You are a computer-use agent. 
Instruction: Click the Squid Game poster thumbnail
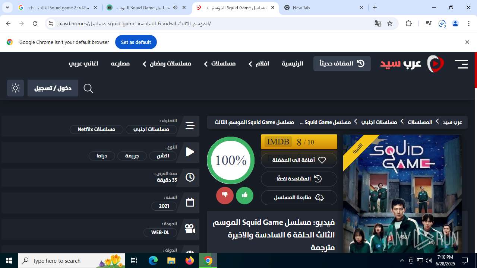pyautogui.click(x=402, y=194)
